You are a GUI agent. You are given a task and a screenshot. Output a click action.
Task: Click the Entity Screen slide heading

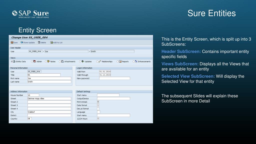pos(37,30)
